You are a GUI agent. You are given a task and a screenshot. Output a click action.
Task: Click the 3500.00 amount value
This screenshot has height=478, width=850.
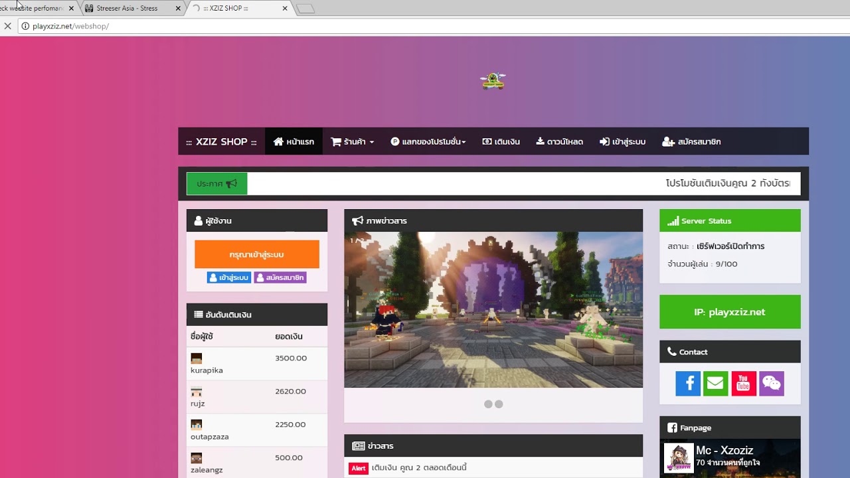[291, 358]
